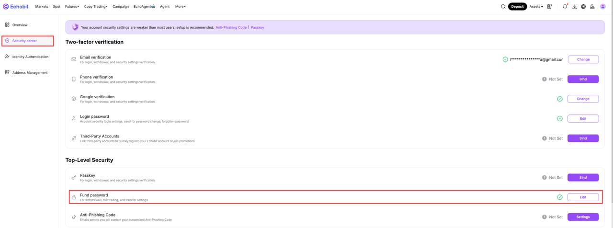613x228 pixels.
Task: Follow the Passkey banner link
Action: (x=258, y=27)
